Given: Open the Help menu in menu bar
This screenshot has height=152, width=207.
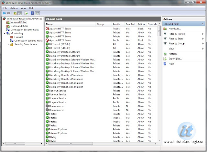Looking at the screenshot, I should tap(32, 8).
